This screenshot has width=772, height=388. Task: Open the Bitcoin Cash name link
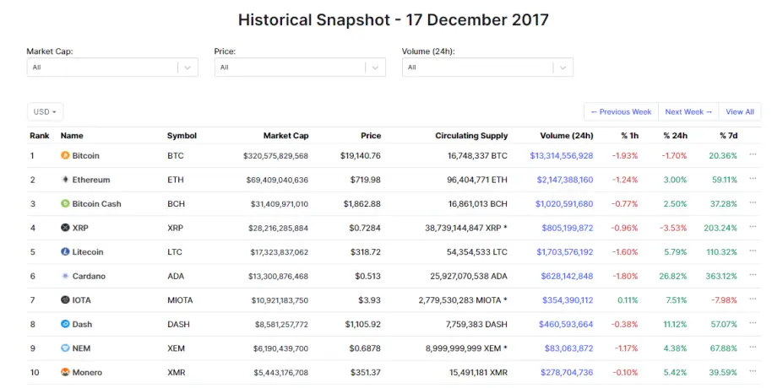point(96,203)
